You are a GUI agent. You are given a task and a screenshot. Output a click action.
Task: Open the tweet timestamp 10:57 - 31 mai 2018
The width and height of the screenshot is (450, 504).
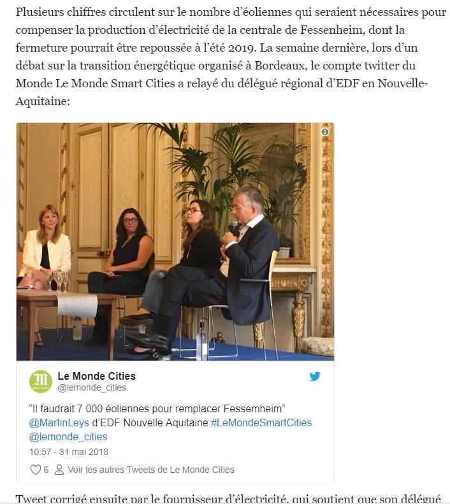[x=69, y=452]
